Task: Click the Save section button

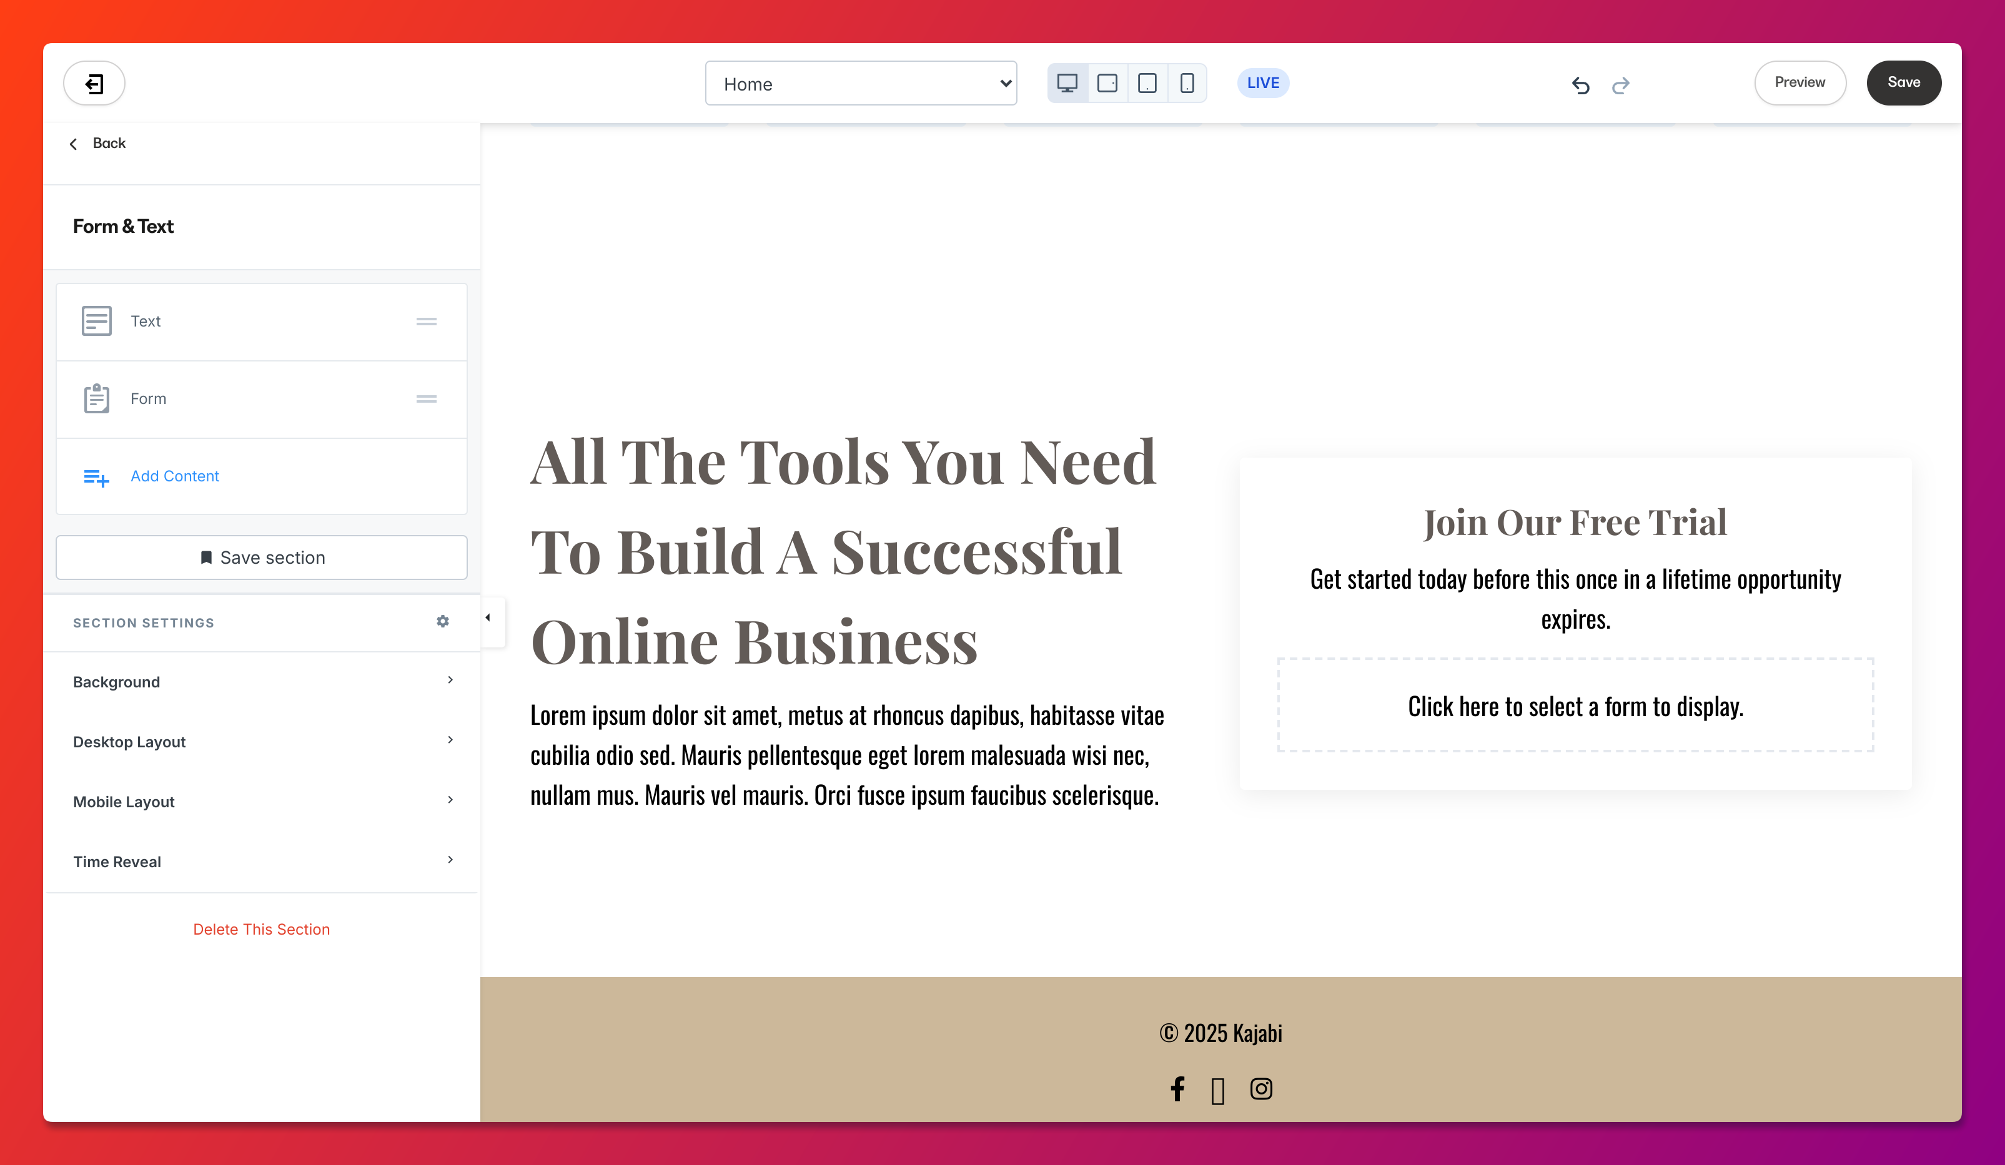Action: pyautogui.click(x=262, y=558)
